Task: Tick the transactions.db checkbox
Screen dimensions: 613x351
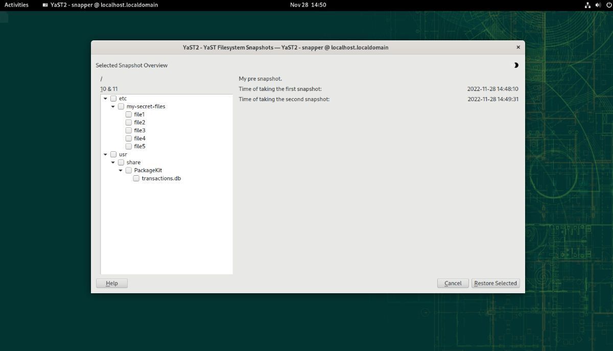Action: (x=136, y=178)
